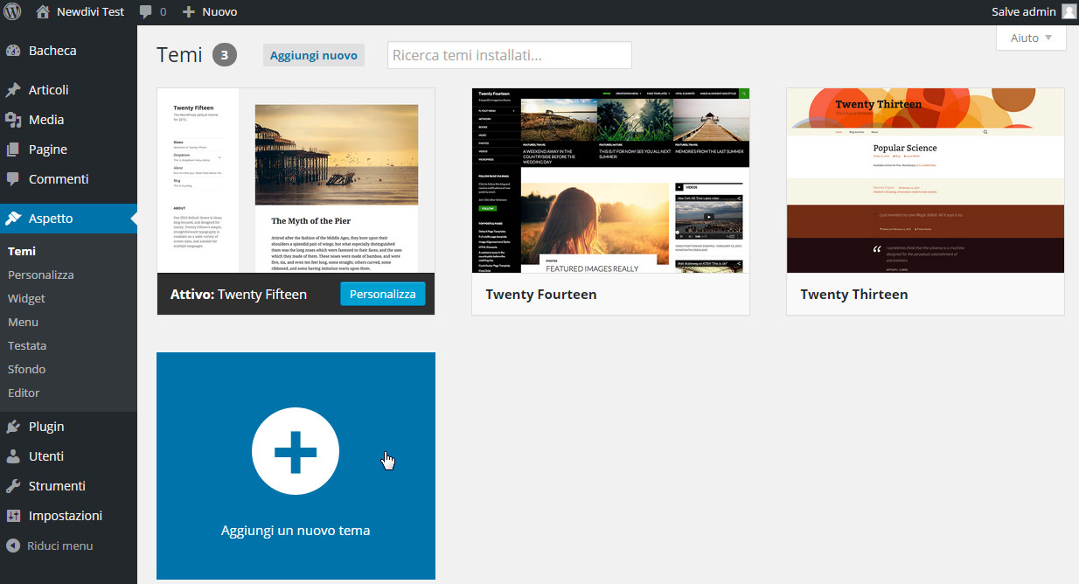Open the Salve admin account menu
Image resolution: width=1079 pixels, height=584 pixels.
click(x=1024, y=12)
